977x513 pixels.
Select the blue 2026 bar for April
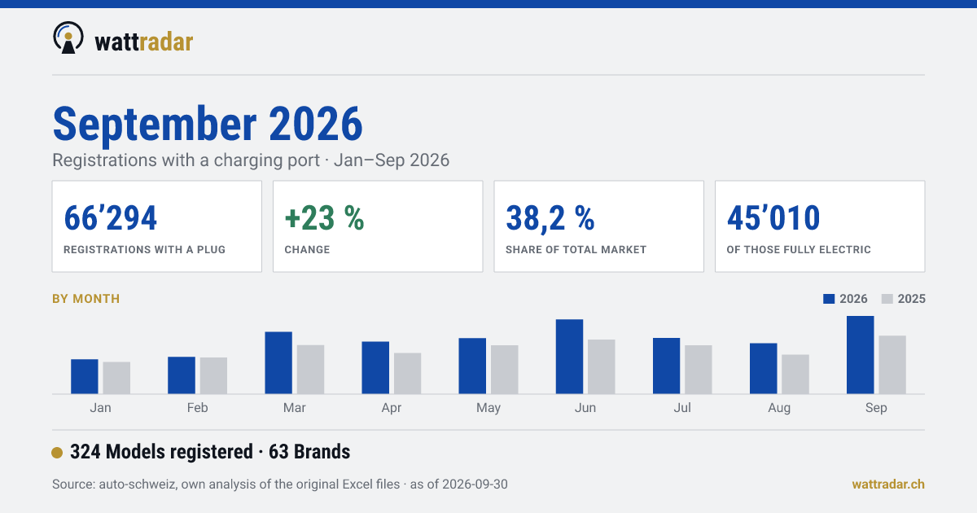375,367
